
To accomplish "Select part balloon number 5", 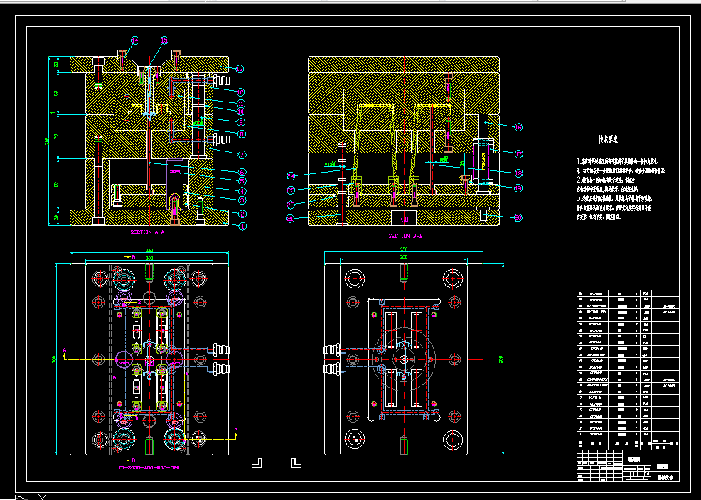I will click(x=242, y=181).
